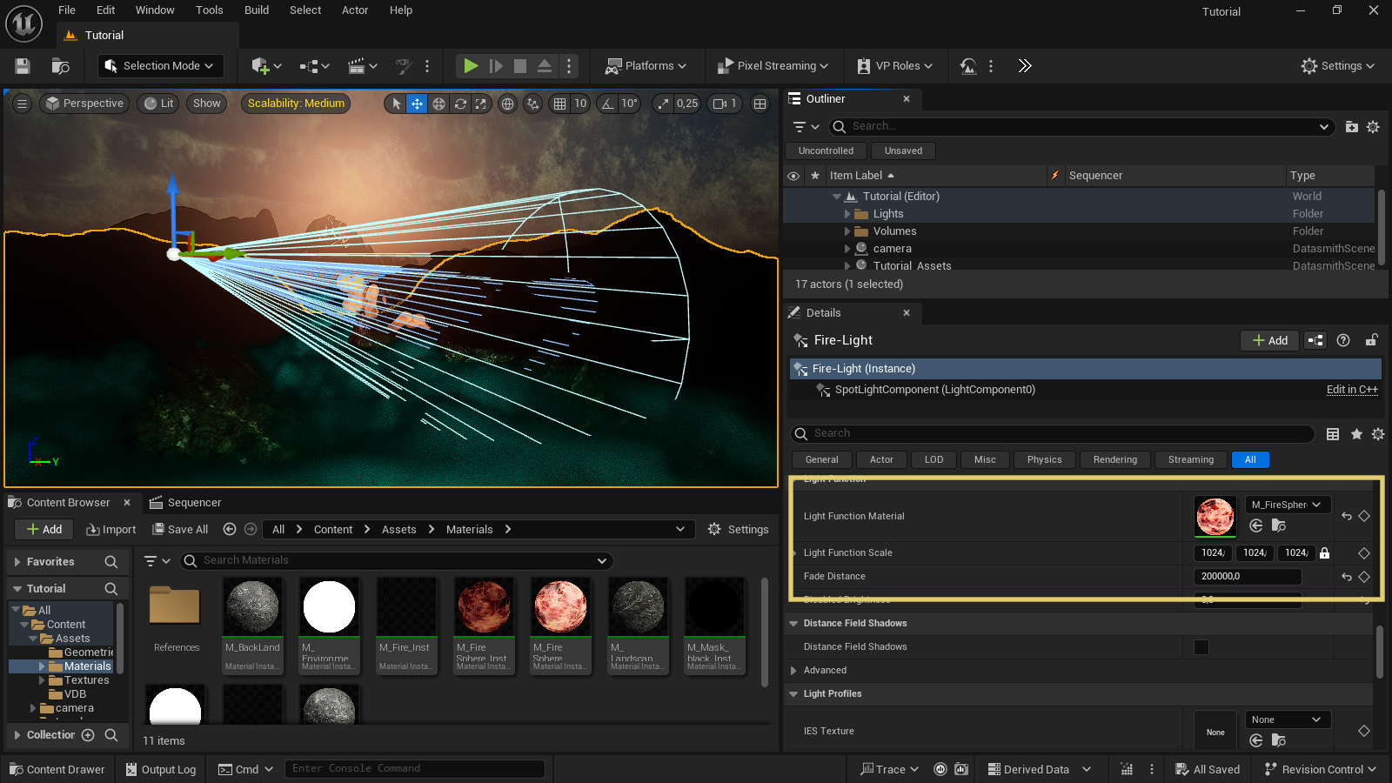Screen dimensions: 1392x783
Task: Click the favorites star in Details panel
Action: coord(1356,434)
